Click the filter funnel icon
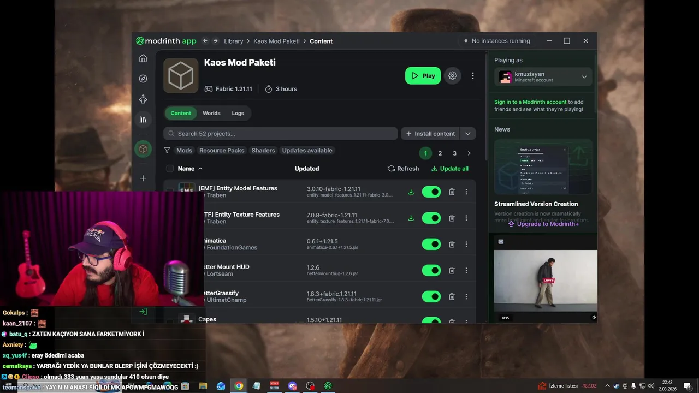699x393 pixels. click(x=167, y=150)
